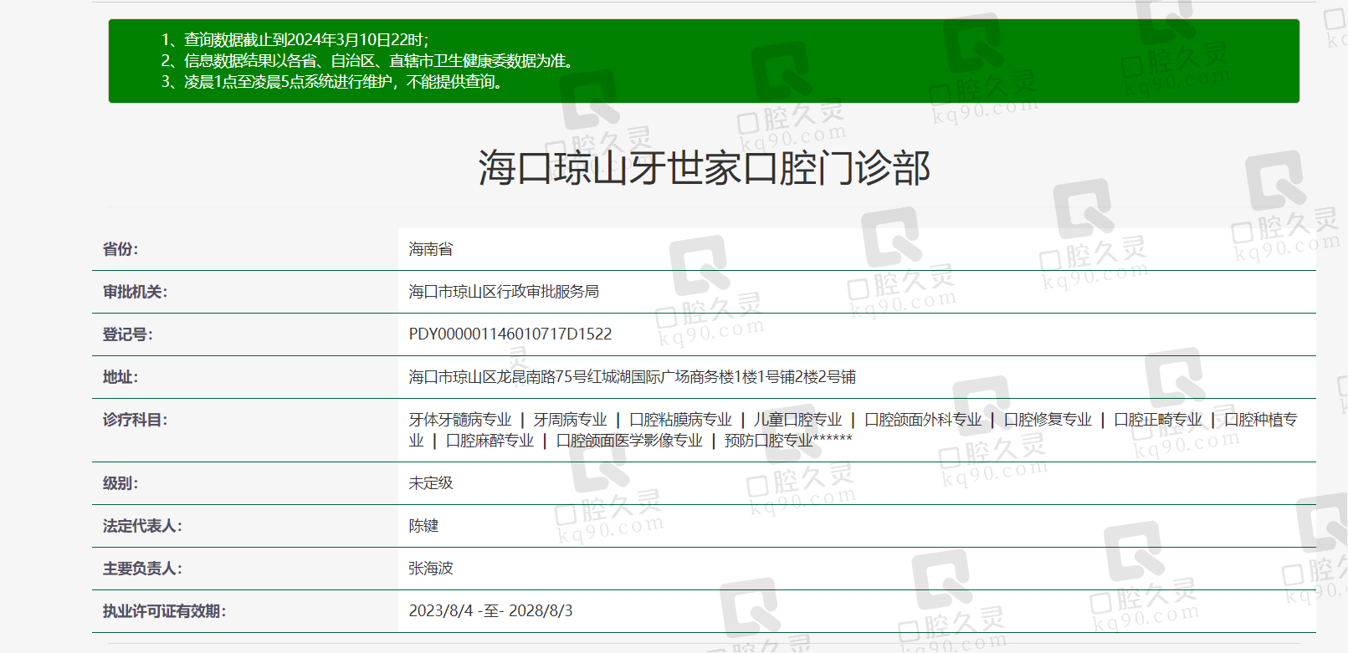The width and height of the screenshot is (1348, 653).
Task: Click the 登记号 label
Action: pyautogui.click(x=127, y=334)
